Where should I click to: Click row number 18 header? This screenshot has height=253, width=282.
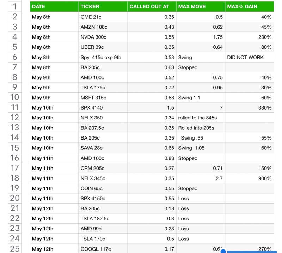click(x=15, y=178)
